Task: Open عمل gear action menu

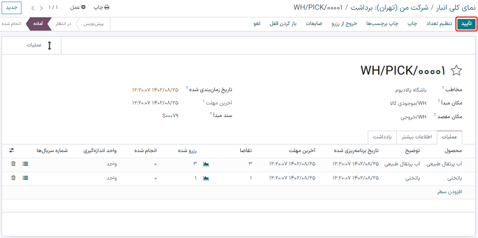Action: click(x=78, y=7)
